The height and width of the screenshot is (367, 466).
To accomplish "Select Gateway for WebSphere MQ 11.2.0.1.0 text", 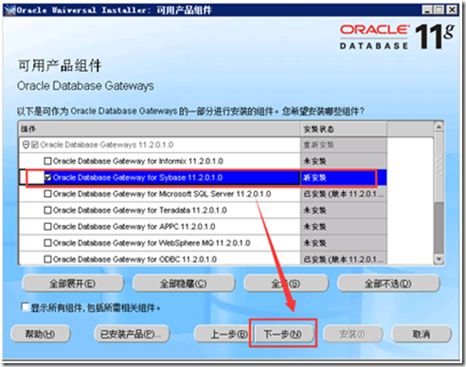I will click(152, 243).
